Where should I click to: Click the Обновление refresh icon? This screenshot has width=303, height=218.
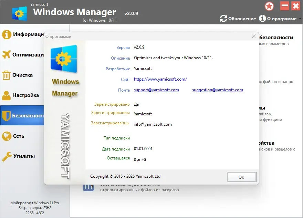click(x=223, y=19)
